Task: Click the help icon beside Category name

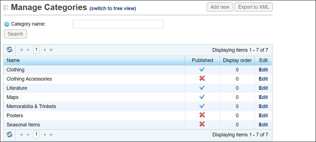Action: pos(6,24)
